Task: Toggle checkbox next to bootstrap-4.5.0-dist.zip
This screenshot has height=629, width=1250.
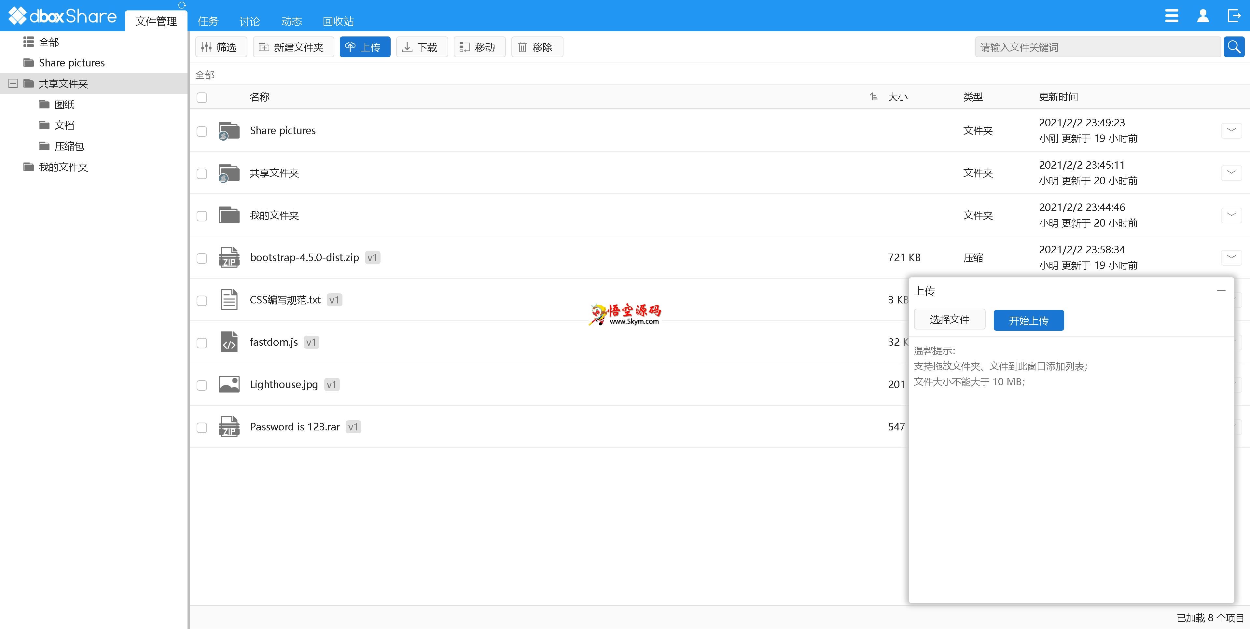Action: click(x=202, y=258)
